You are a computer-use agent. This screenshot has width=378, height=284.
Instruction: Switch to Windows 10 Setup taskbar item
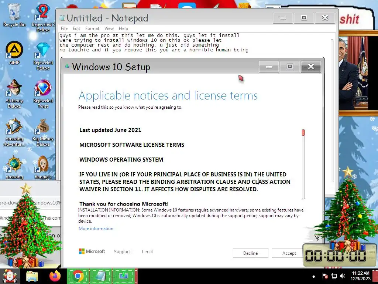(124, 276)
